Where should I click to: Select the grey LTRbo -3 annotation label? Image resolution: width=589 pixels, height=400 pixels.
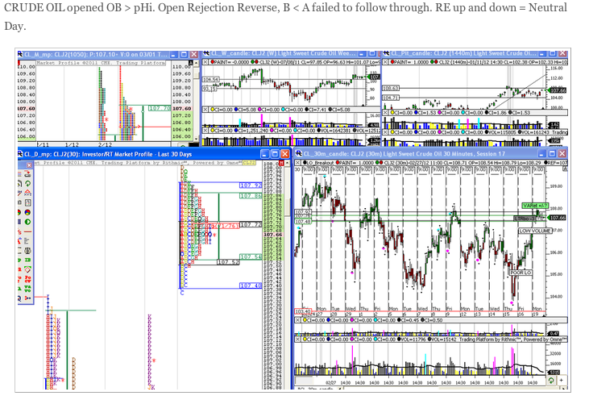(x=524, y=219)
